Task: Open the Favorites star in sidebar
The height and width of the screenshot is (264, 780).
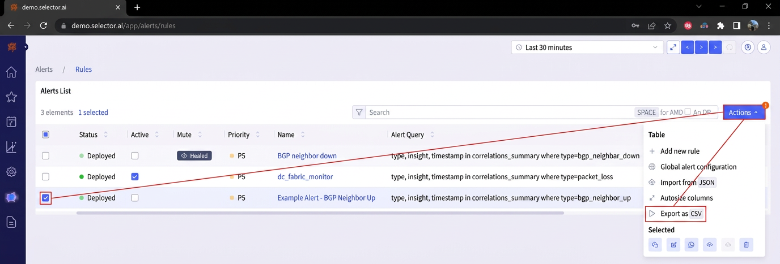Action: pos(11,97)
